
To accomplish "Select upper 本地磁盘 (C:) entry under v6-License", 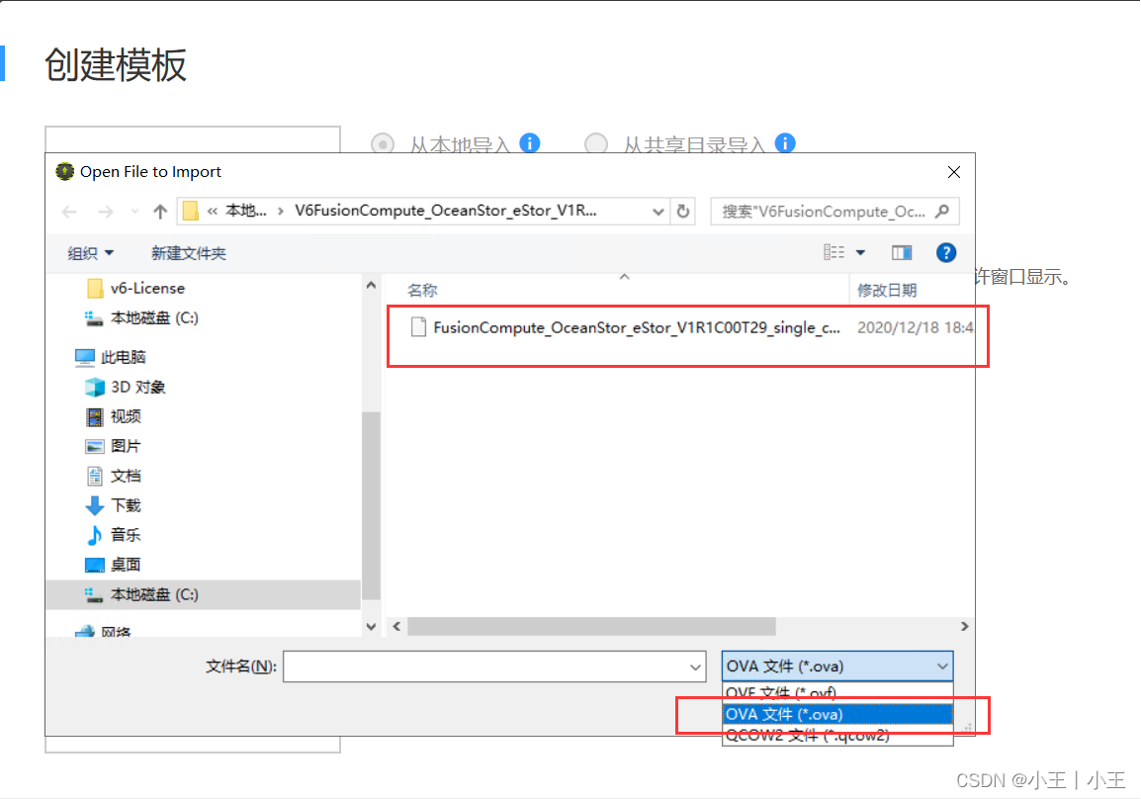I will [142, 318].
